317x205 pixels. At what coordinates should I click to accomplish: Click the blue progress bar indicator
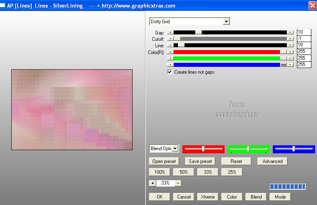(288, 187)
